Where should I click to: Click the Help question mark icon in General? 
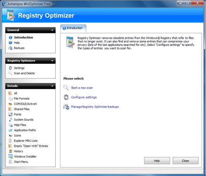click(11, 43)
